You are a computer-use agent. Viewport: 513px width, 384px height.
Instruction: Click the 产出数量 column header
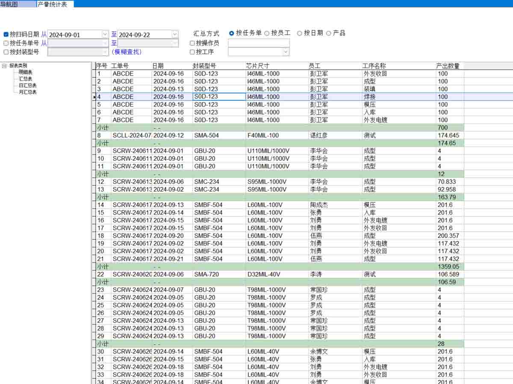(x=448, y=66)
